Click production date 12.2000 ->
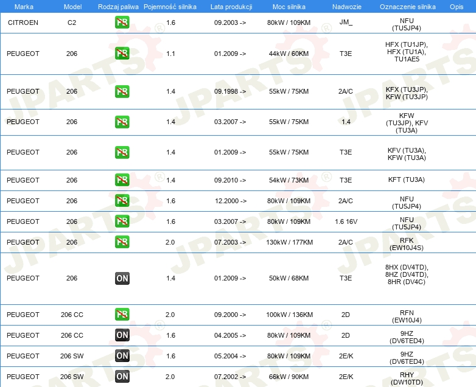 click(x=231, y=201)
